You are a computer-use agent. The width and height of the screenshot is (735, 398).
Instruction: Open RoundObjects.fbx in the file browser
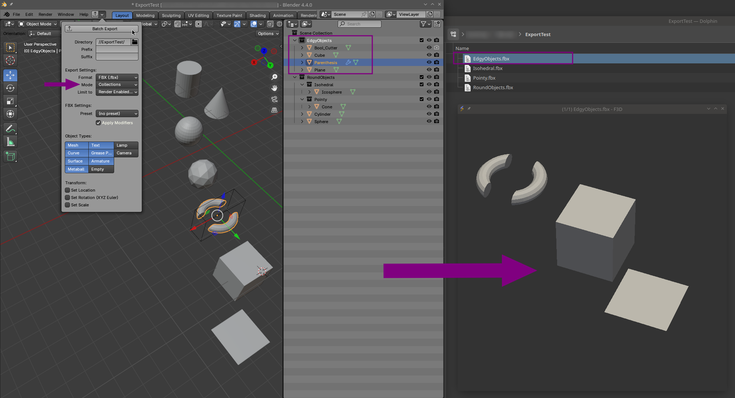[493, 87]
